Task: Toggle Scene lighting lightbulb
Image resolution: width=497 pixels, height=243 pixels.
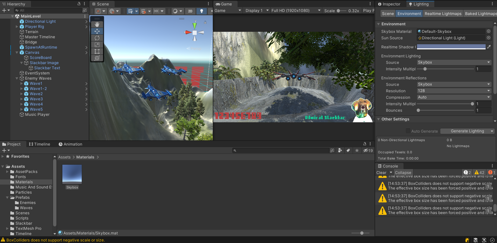Action: point(202,11)
